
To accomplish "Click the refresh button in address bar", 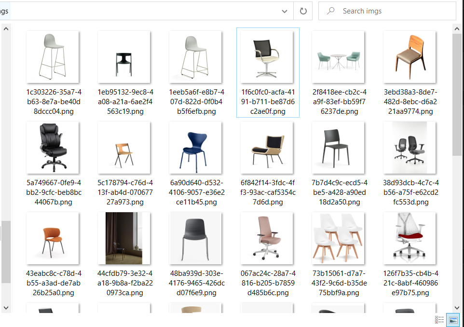I will pyautogui.click(x=303, y=11).
